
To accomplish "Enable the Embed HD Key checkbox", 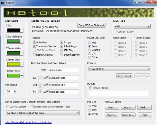I will (91, 88).
